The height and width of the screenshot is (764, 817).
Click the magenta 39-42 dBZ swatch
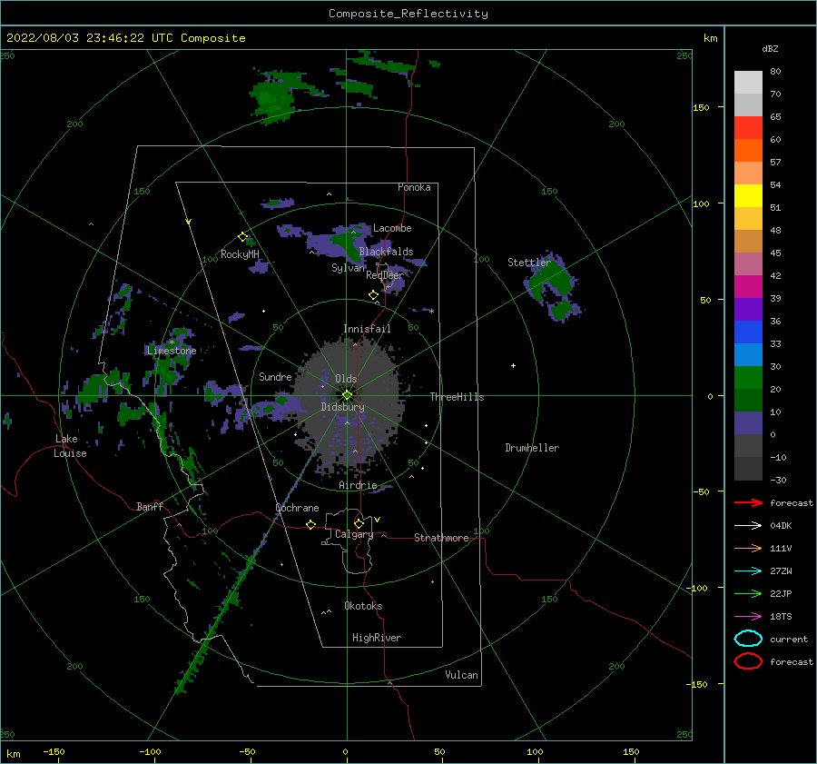[748, 286]
